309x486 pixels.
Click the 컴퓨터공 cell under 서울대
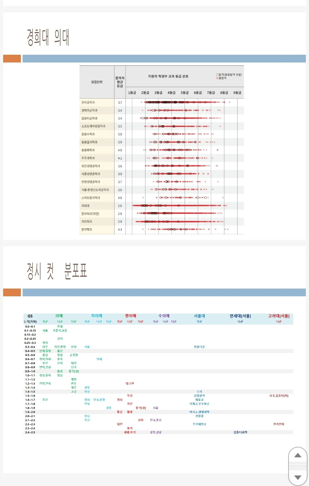click(199, 347)
